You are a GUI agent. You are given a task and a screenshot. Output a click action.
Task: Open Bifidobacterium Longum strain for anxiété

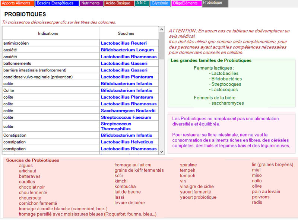127,50
